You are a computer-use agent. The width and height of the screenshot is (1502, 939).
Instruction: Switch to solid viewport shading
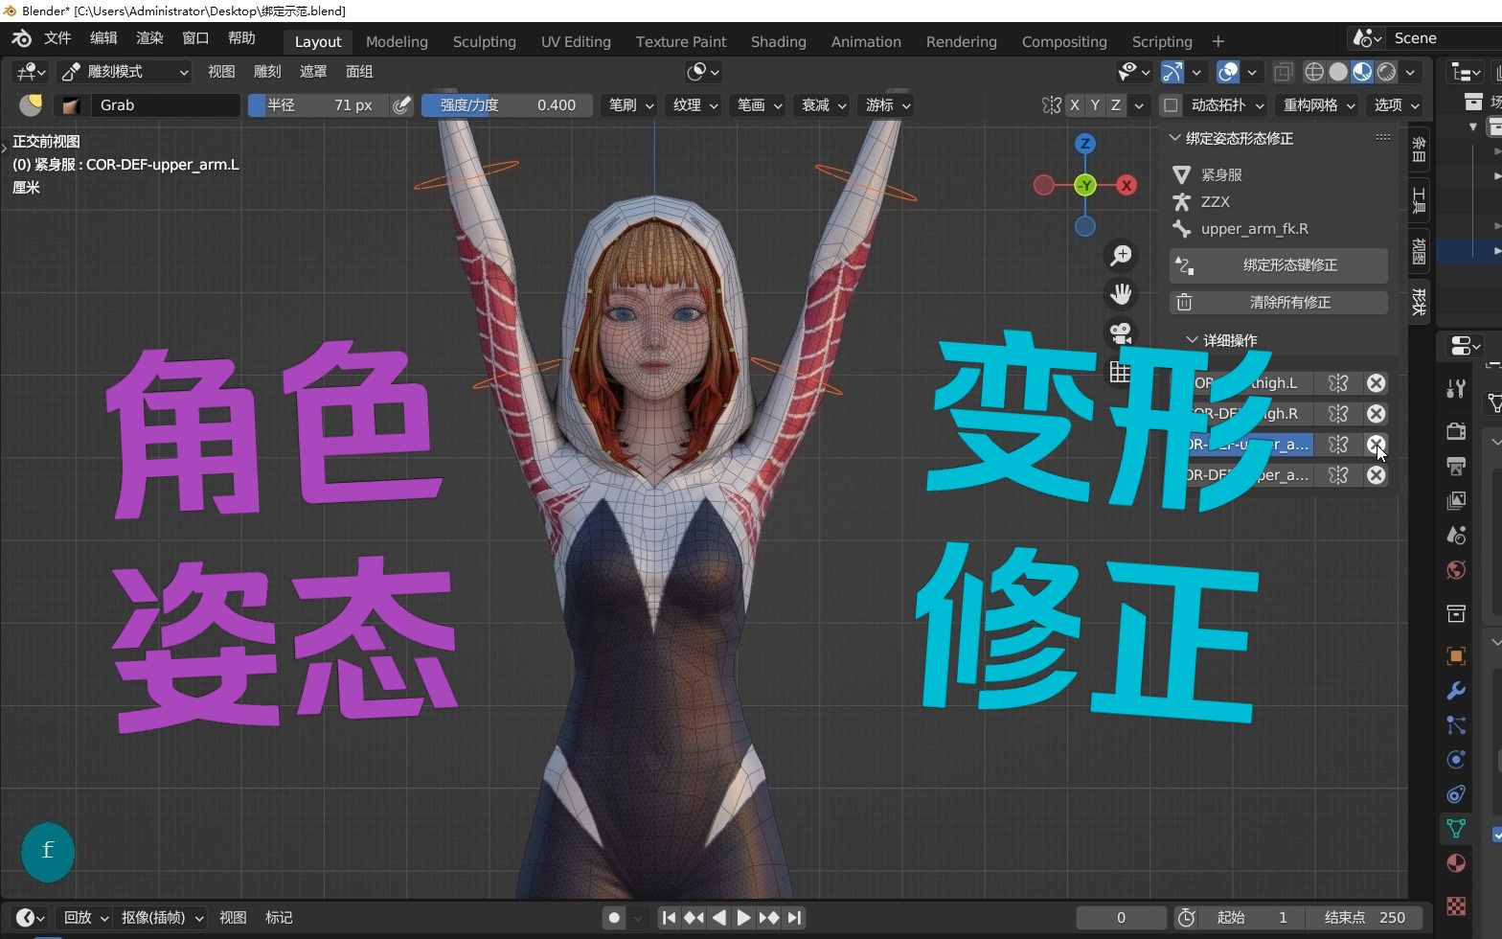(x=1338, y=72)
